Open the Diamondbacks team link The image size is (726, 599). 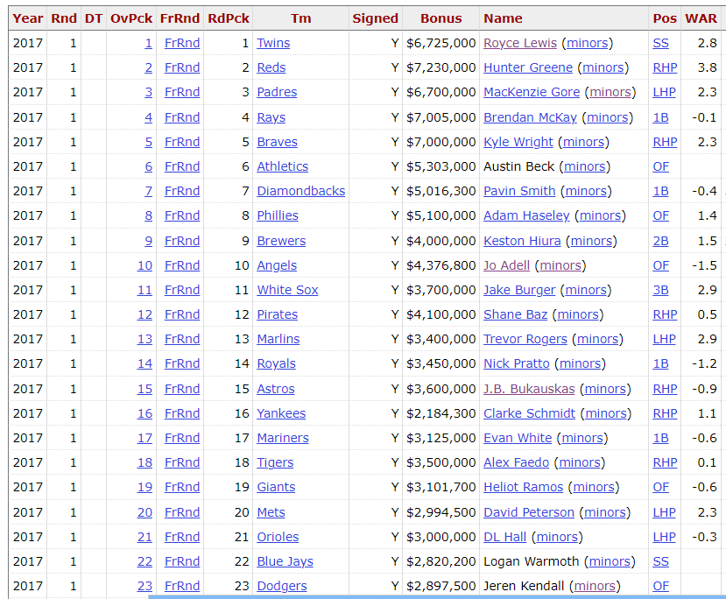(300, 191)
